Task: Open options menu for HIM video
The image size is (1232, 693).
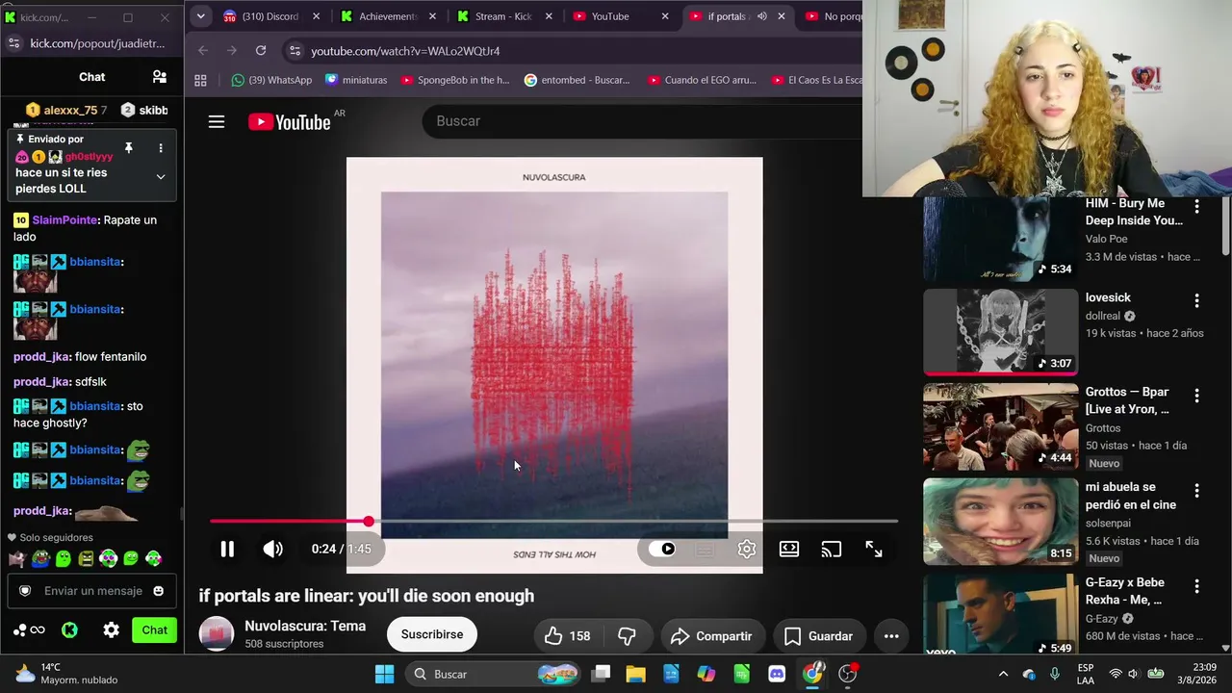Action: 1196,207
